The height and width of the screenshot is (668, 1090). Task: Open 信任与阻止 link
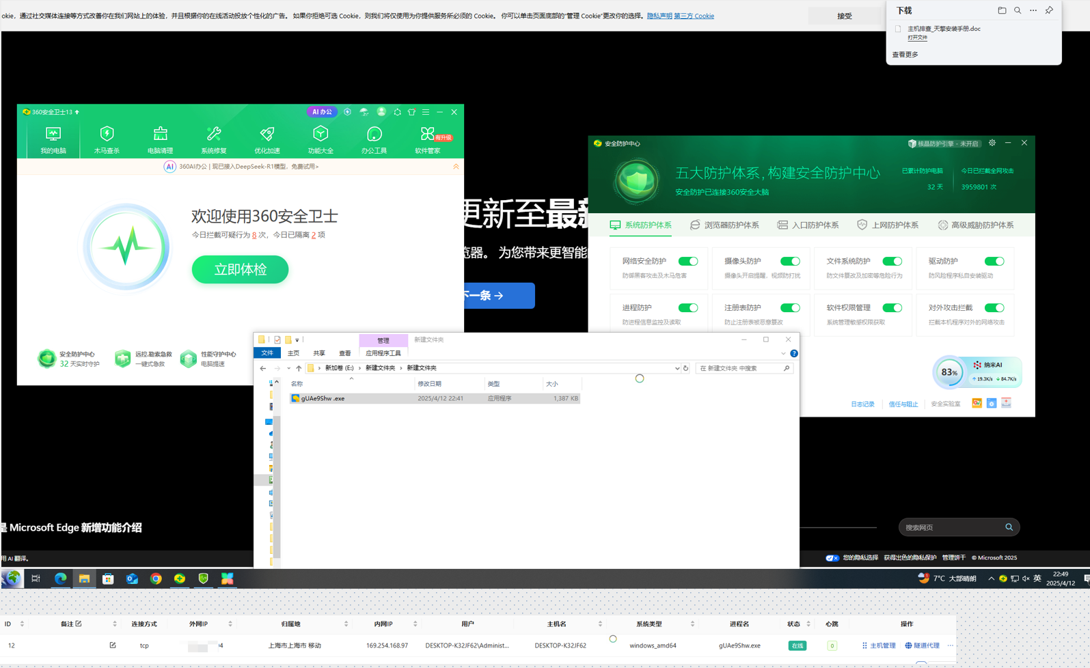(x=903, y=404)
